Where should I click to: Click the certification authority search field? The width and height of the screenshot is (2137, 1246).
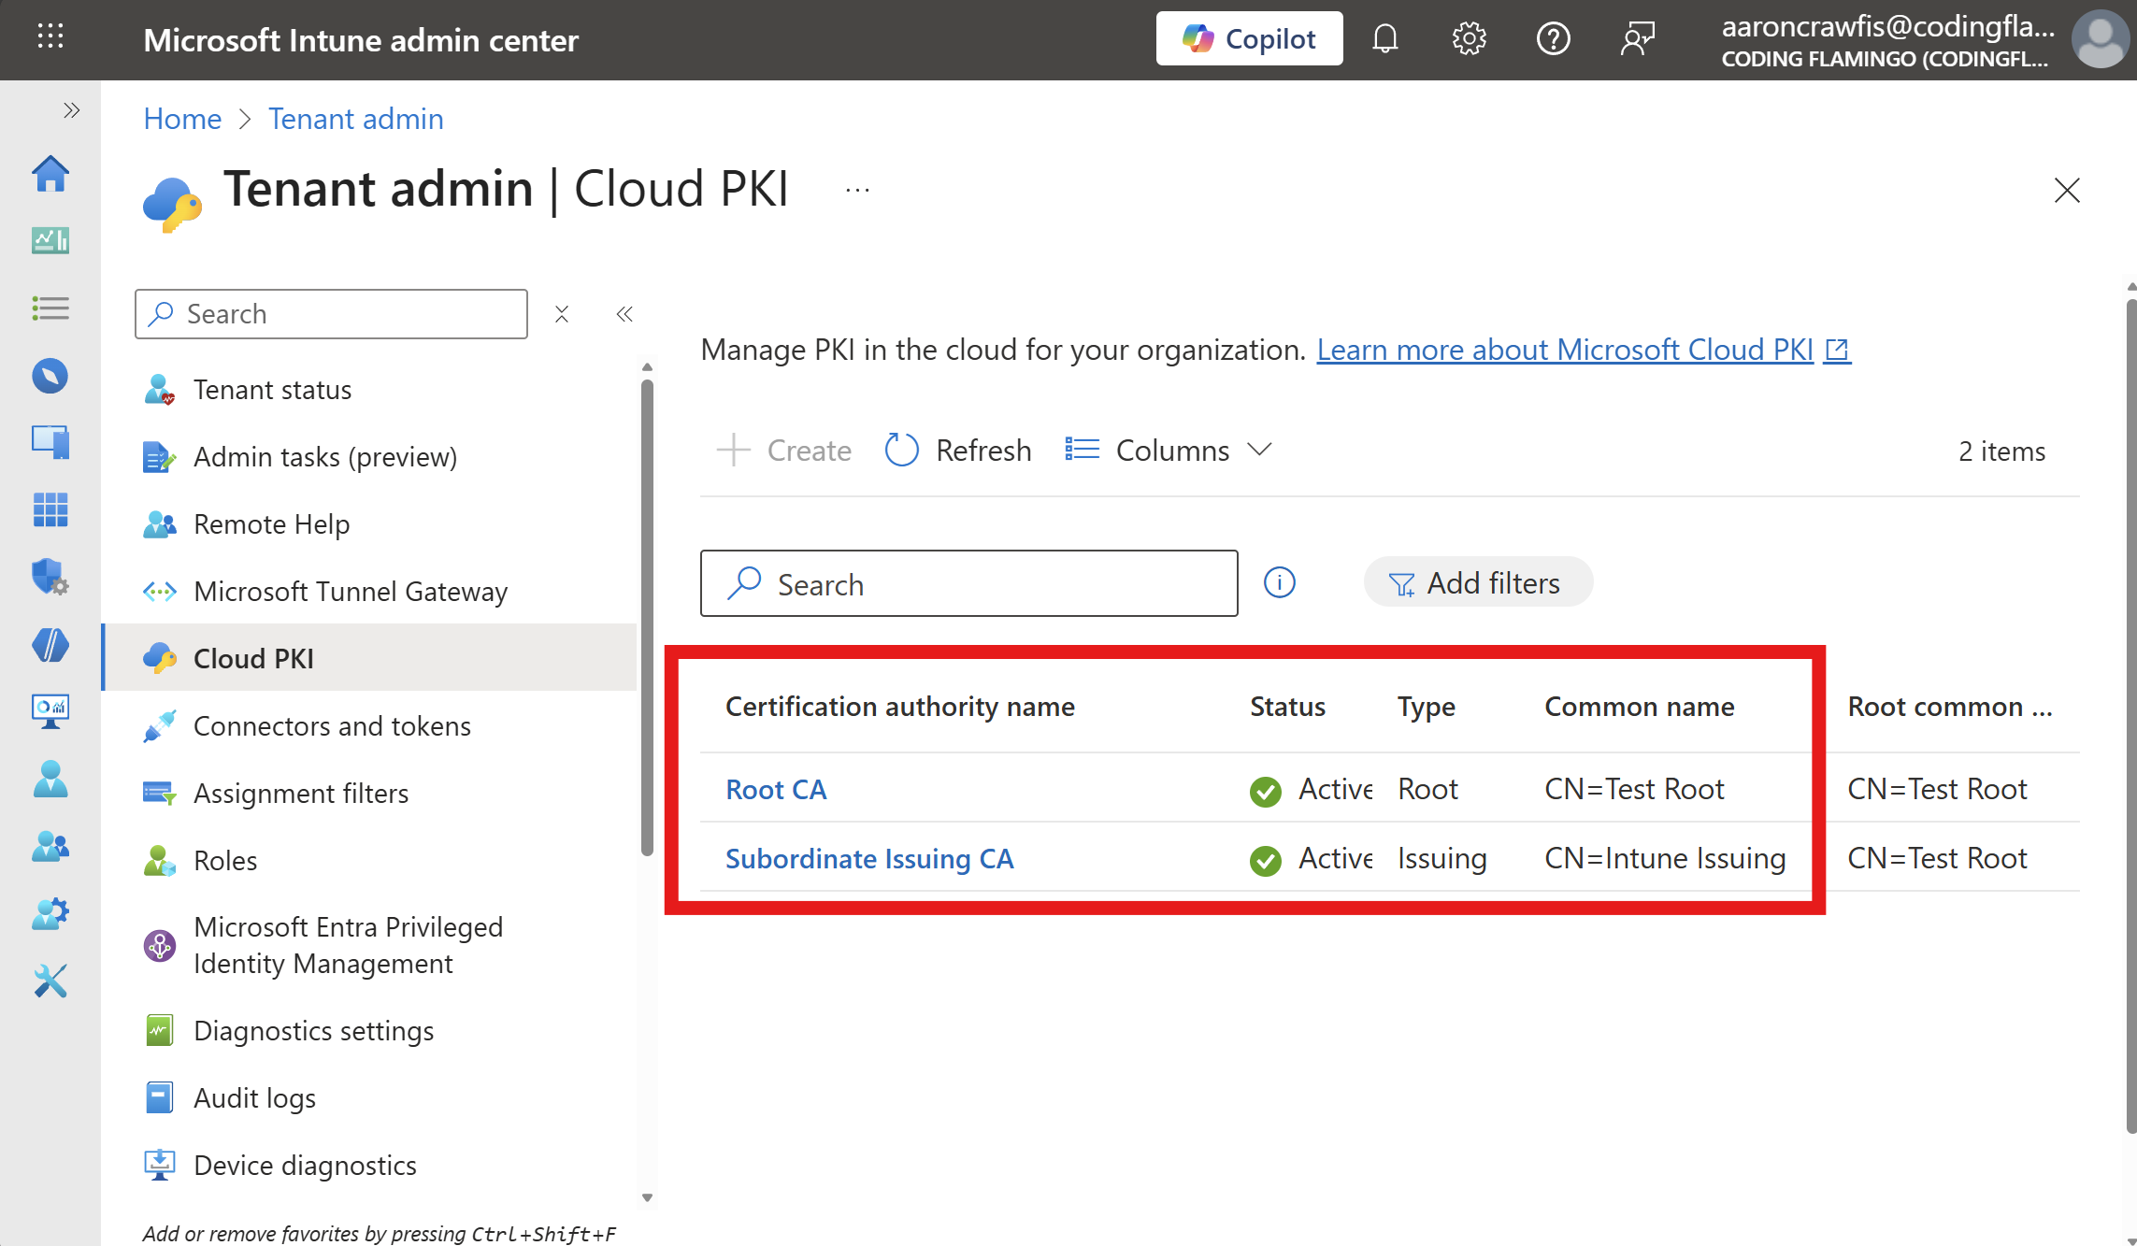(x=968, y=583)
